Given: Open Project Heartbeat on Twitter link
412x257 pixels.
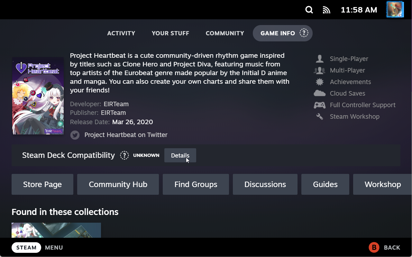Looking at the screenshot, I should (x=126, y=135).
